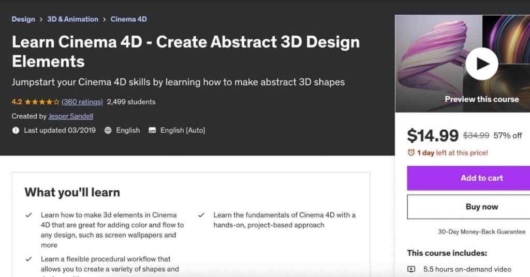Click This course includes heading

coord(447,253)
